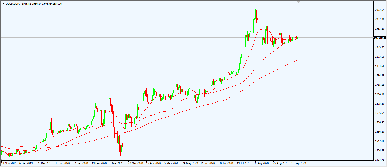This screenshot has width=387, height=167.
Task: Click the 18 Nov 2019 date label
Action: click(9, 164)
